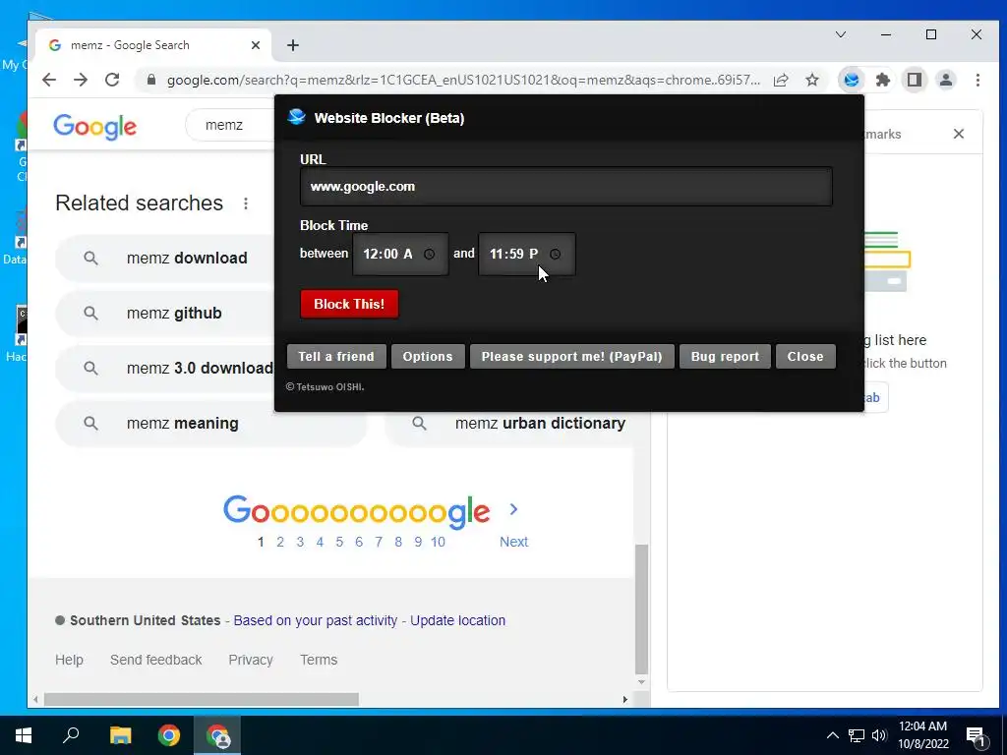Screen dimensions: 1007x755
Task: Go to results page 10
Action: point(438,542)
